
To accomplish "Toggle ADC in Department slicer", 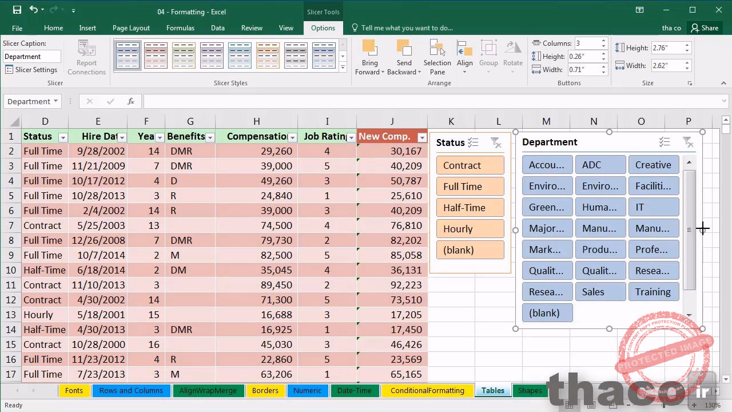I will (600, 165).
